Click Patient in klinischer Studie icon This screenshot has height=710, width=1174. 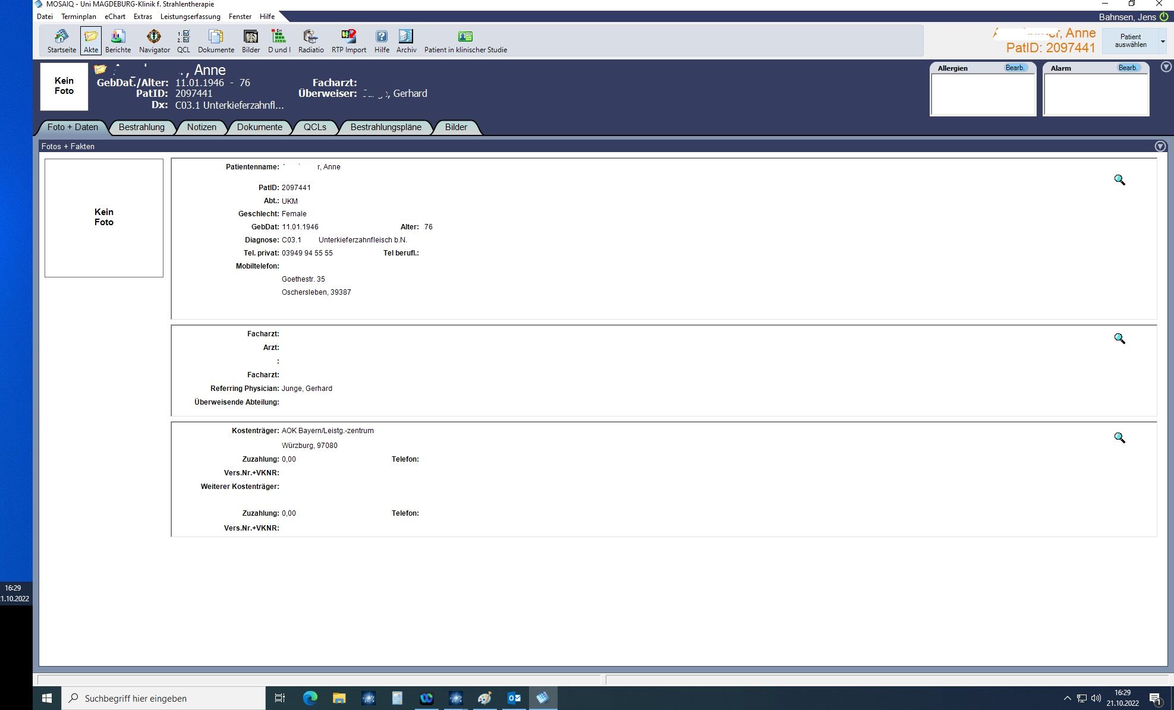(465, 40)
